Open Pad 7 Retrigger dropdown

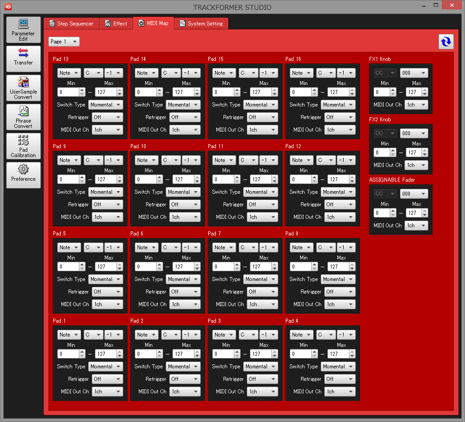pyautogui.click(x=263, y=292)
